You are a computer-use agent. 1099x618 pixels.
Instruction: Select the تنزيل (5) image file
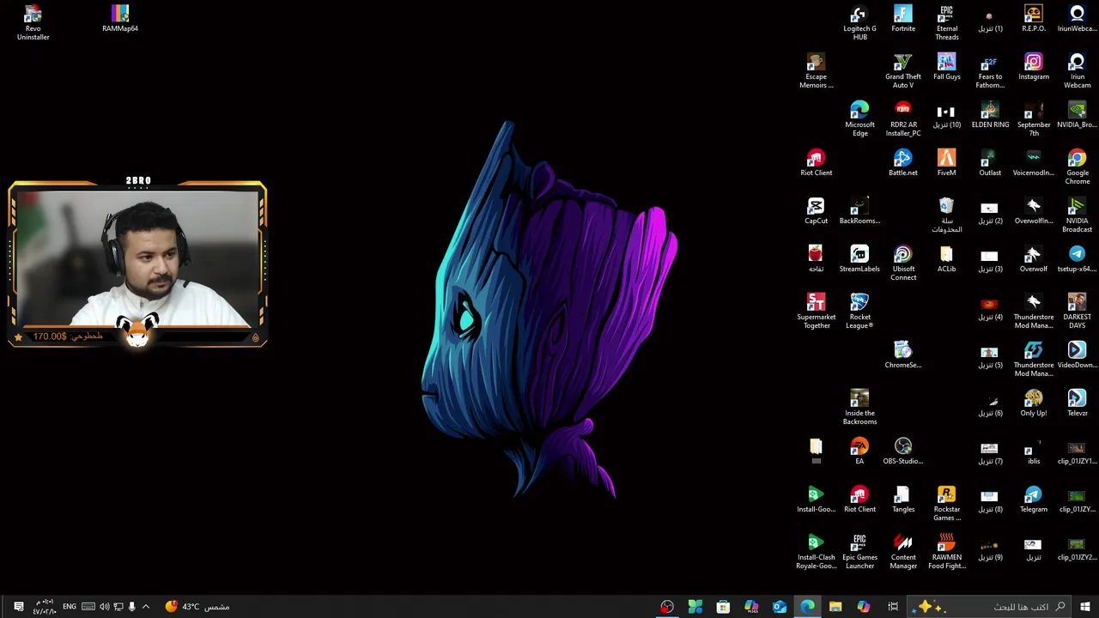click(990, 355)
